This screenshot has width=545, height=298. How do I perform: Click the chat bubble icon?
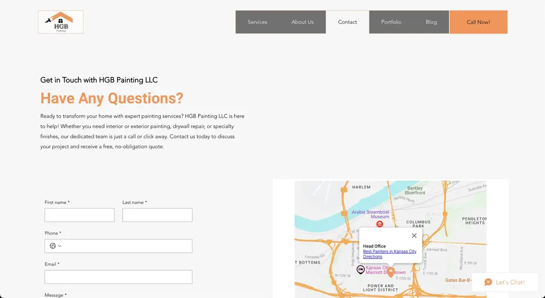488,282
